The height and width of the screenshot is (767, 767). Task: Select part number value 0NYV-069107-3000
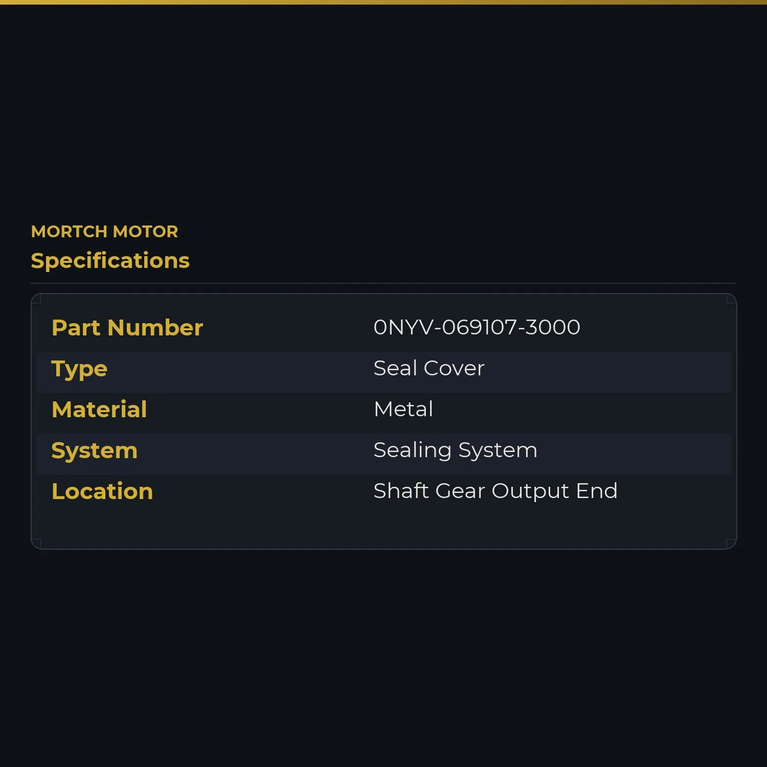coord(477,327)
